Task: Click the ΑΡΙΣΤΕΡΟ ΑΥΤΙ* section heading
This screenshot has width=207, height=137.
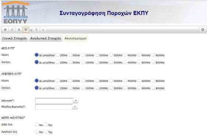Action: tap(11, 74)
